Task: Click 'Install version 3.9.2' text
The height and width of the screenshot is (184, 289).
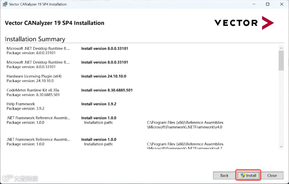Action: tap(99, 104)
